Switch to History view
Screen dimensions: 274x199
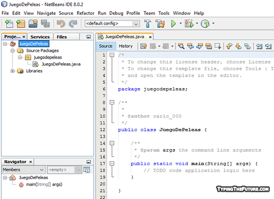pyautogui.click(x=126, y=46)
